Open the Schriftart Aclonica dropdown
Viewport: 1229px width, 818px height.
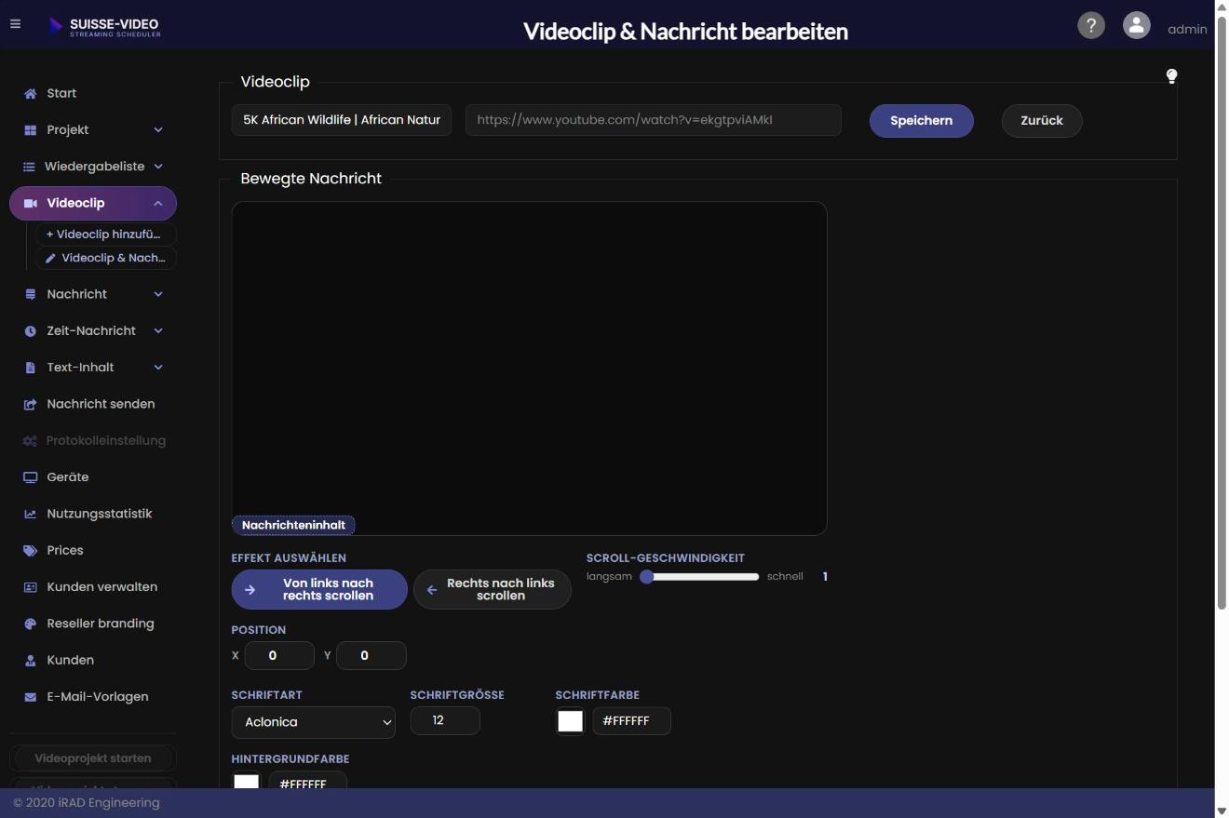click(x=314, y=722)
